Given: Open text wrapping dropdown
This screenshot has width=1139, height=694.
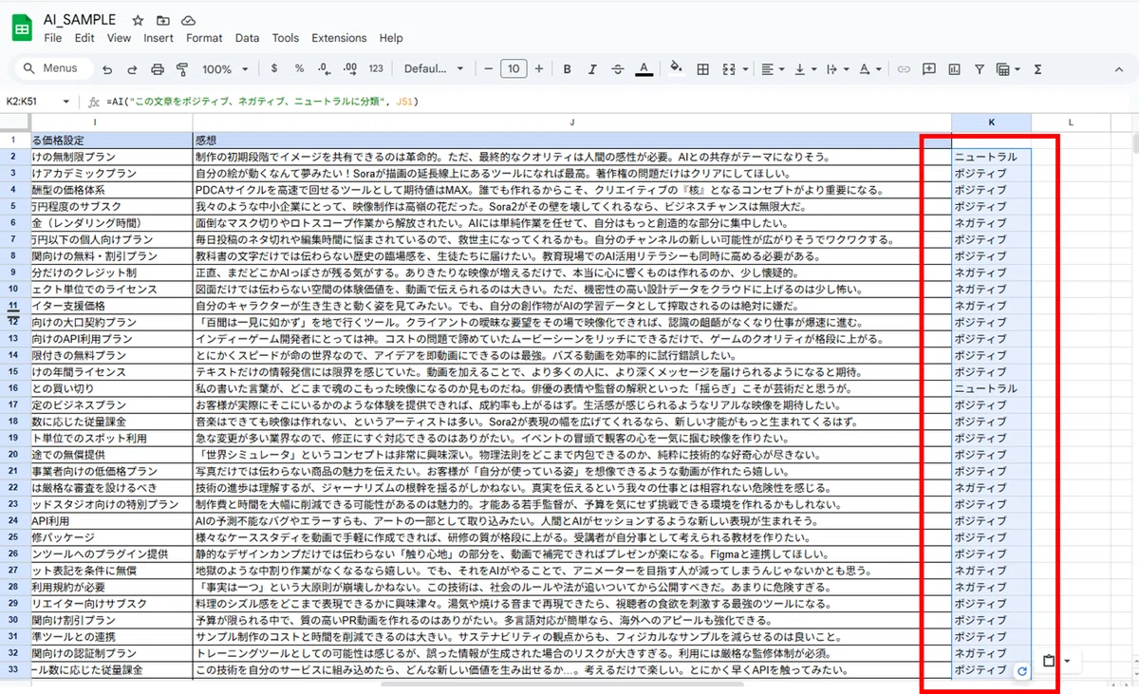Looking at the screenshot, I should 837,69.
